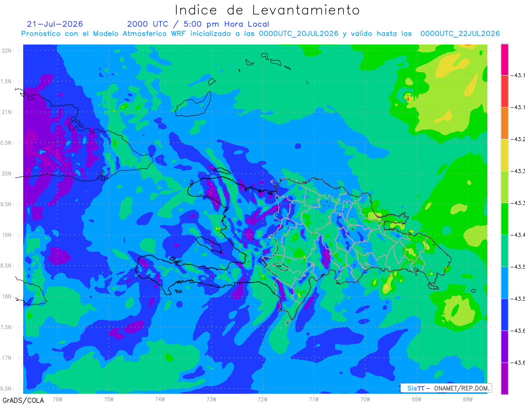The height and width of the screenshot is (405, 525).
Task: Click the "22N" latitude label
Action: click(x=7, y=51)
